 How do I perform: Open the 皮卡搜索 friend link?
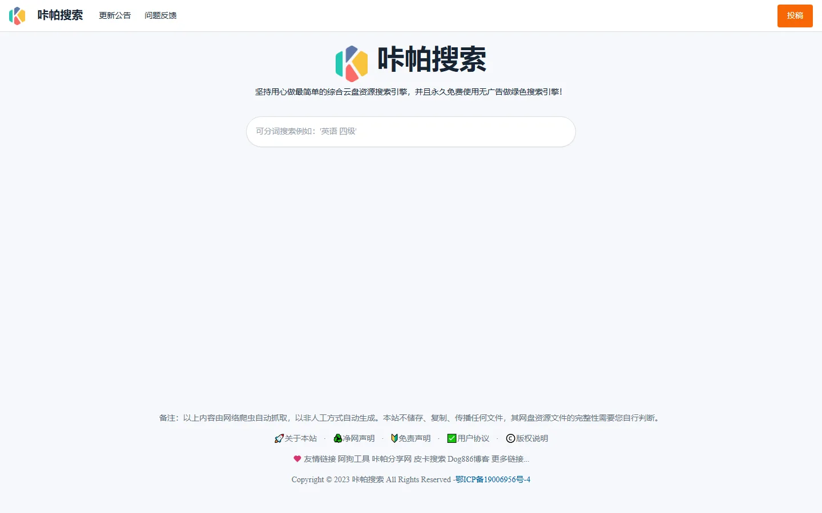tap(430, 459)
